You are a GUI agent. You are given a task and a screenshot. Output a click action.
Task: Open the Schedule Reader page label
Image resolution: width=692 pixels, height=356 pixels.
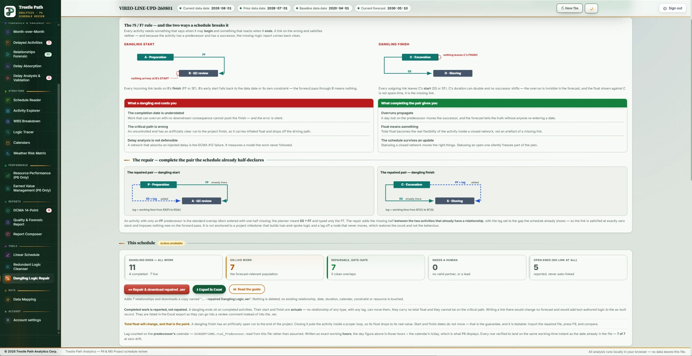pos(27,100)
